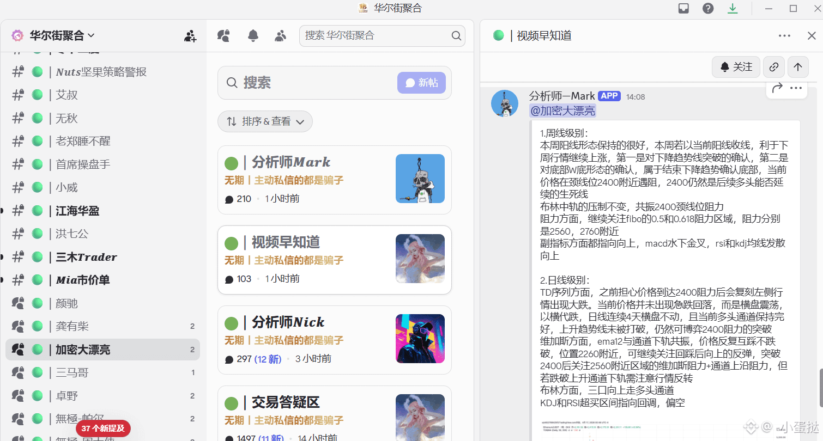The width and height of the screenshot is (823, 441).
Task: Open the threads chat bubbles icon
Action: click(x=223, y=36)
